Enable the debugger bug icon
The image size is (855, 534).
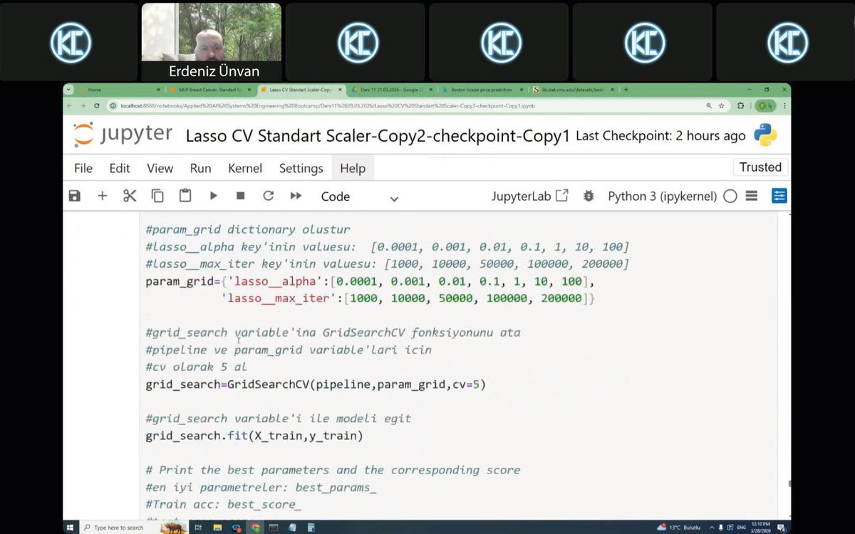click(x=589, y=196)
